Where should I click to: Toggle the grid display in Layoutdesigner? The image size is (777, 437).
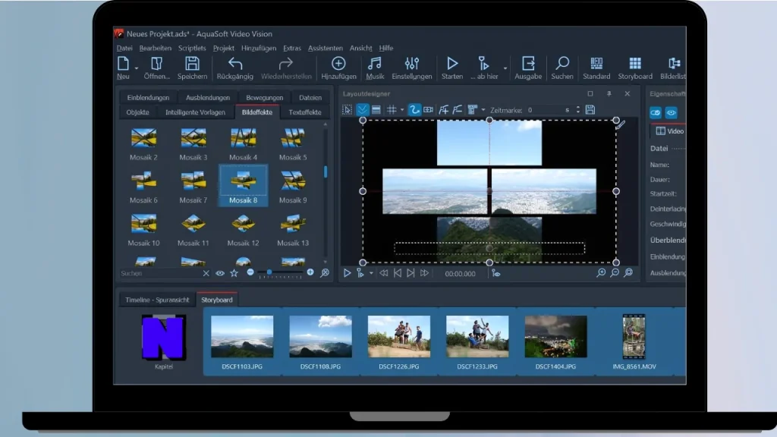392,110
